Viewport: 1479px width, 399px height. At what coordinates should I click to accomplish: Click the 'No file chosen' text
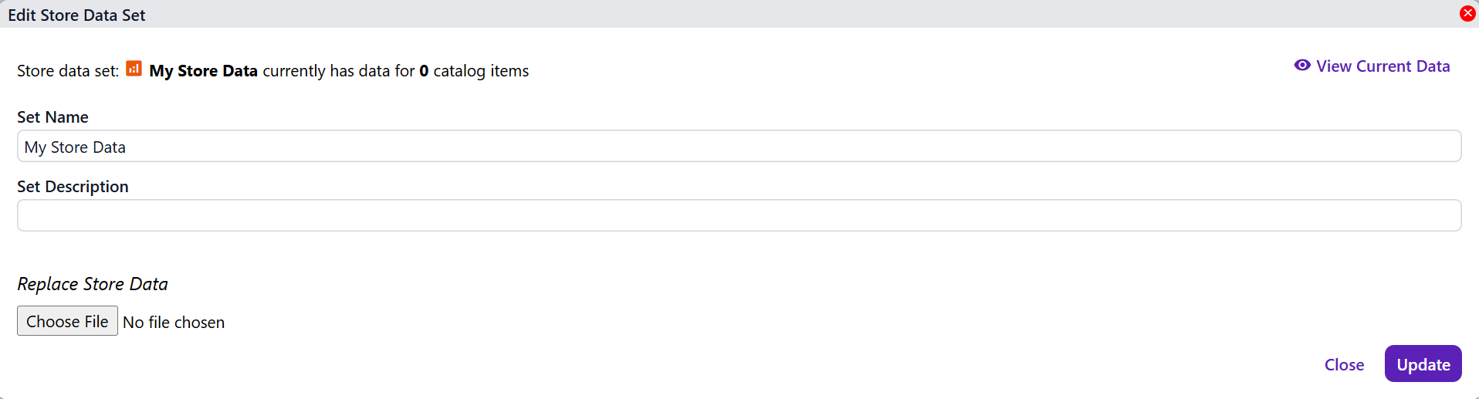tap(174, 323)
